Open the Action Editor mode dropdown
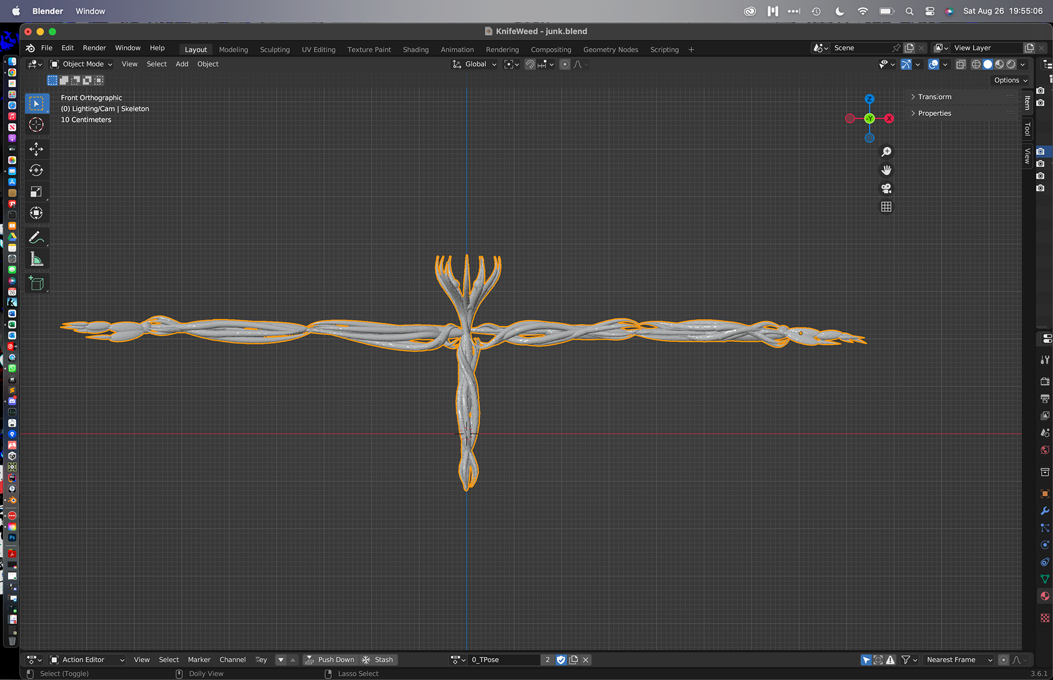The height and width of the screenshot is (680, 1053). pyautogui.click(x=87, y=660)
